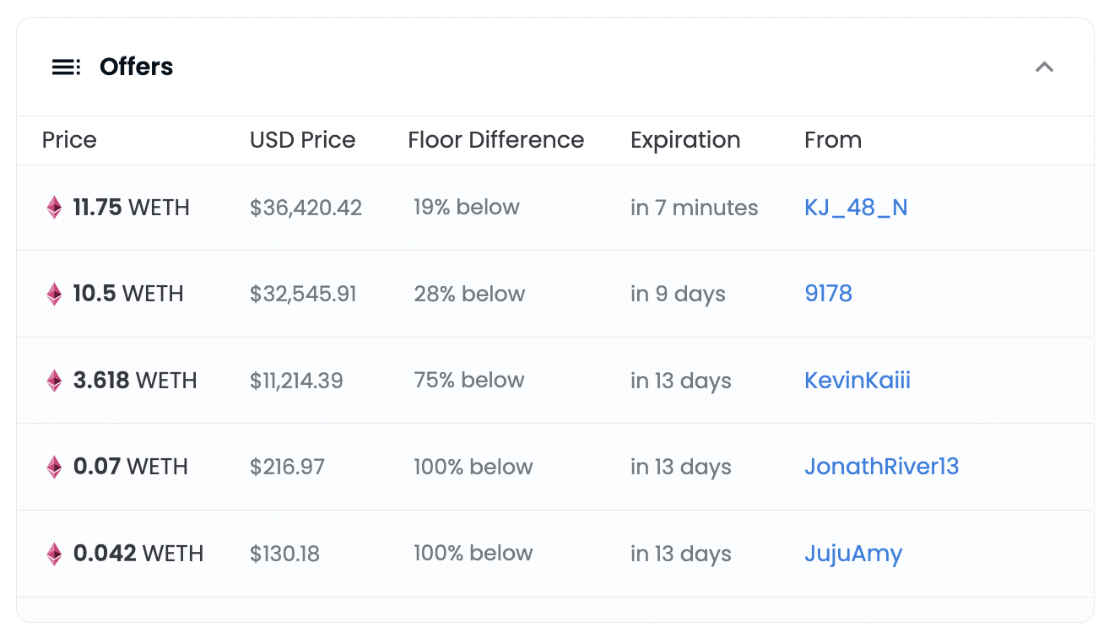The width and height of the screenshot is (1109, 638).
Task: Select the $36,420.42 USD price cell
Action: (x=306, y=208)
